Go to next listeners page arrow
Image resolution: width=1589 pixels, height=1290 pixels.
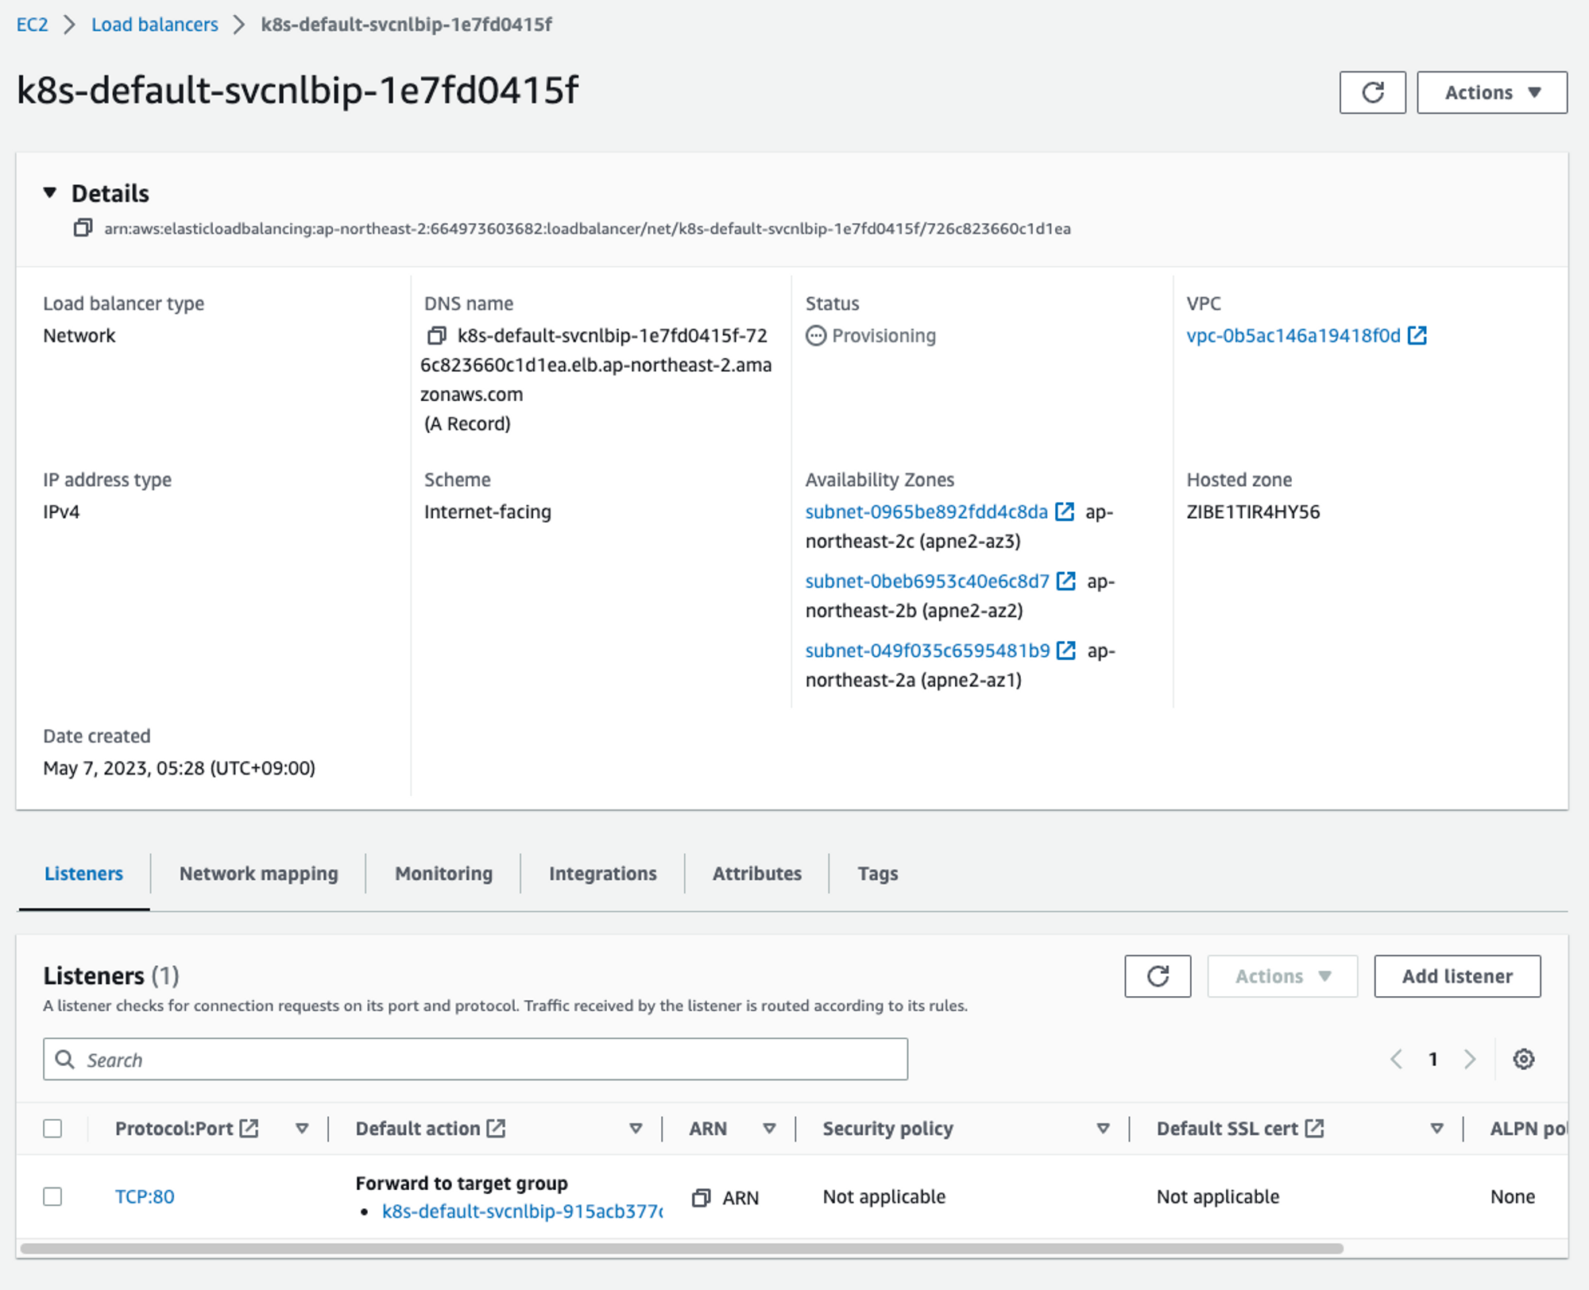tap(1469, 1059)
